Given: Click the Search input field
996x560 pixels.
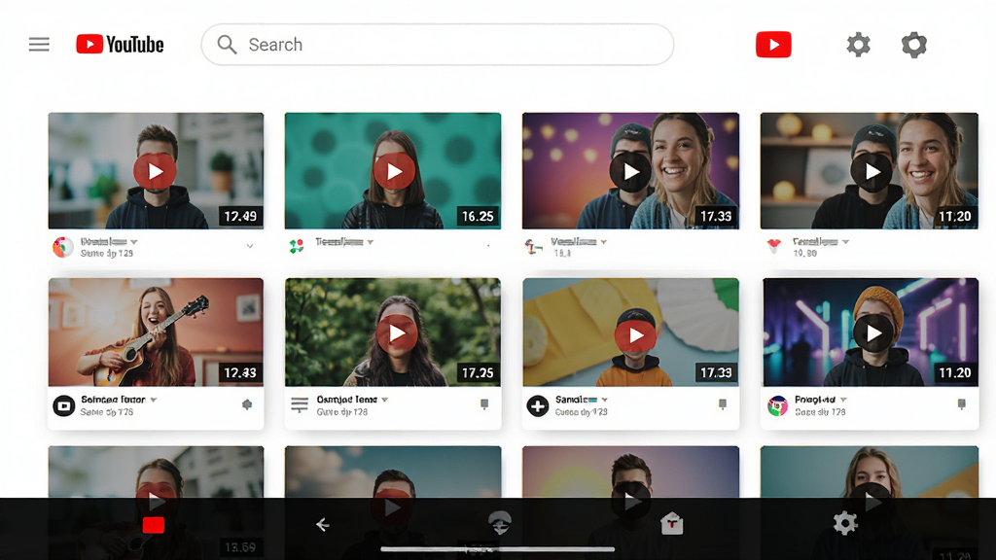Looking at the screenshot, I should tap(437, 45).
